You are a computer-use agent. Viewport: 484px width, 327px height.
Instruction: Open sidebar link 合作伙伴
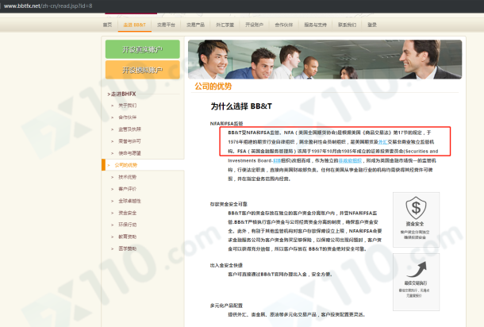tap(128, 117)
